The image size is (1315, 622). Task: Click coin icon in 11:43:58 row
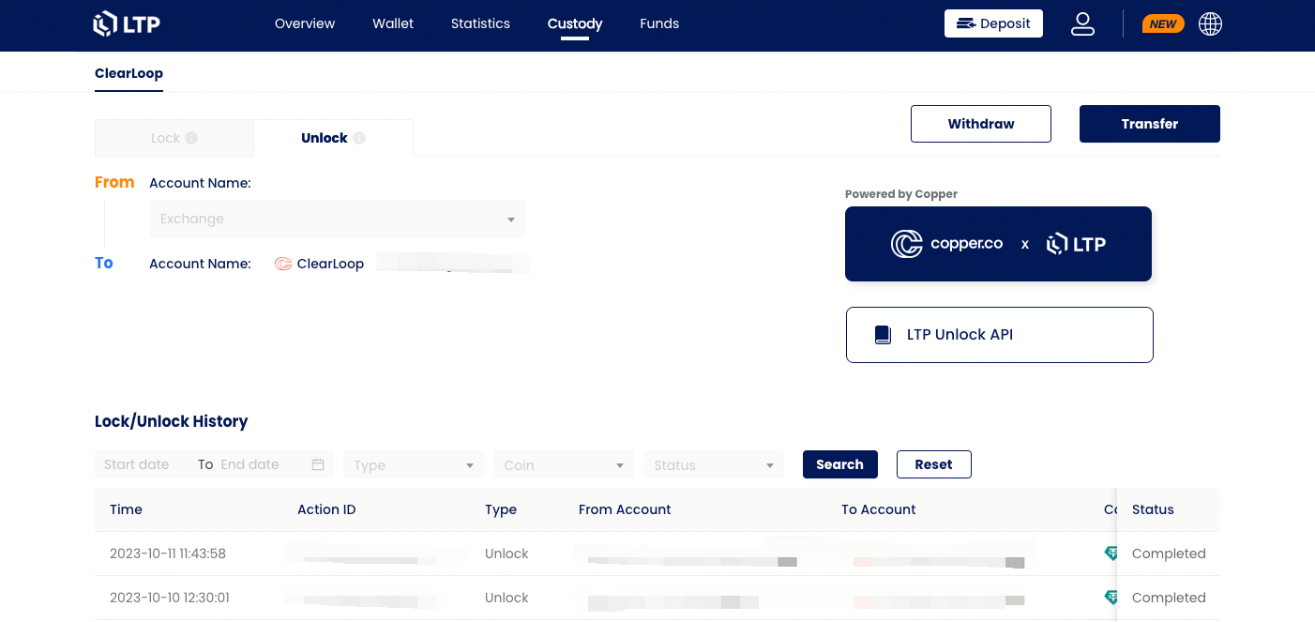click(1111, 554)
